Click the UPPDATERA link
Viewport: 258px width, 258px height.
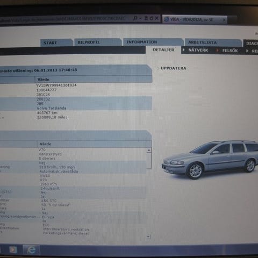174,68
